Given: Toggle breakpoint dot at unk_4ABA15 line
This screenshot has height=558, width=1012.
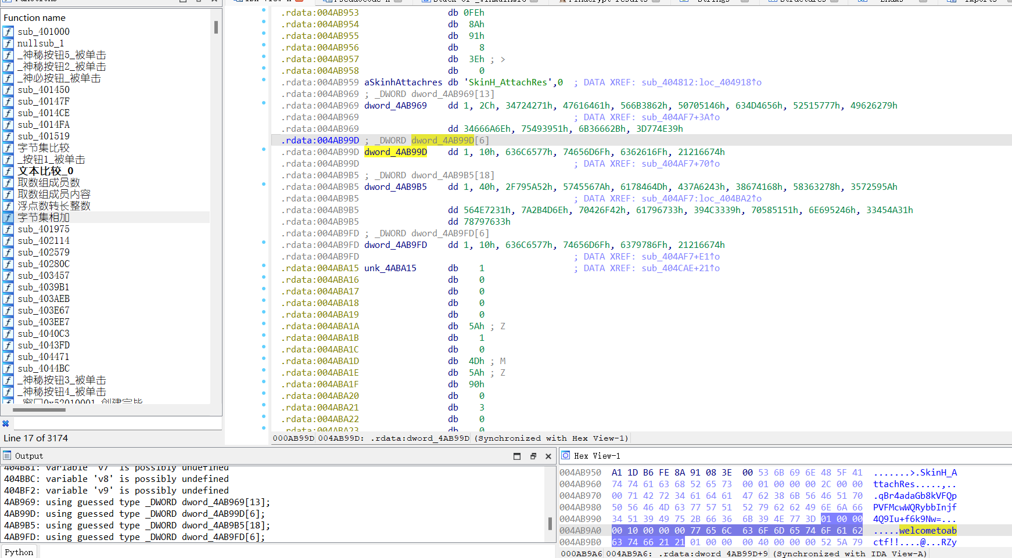Looking at the screenshot, I should point(264,265).
